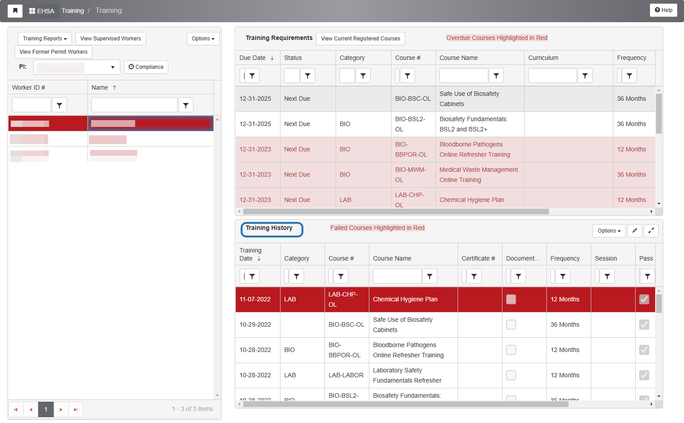Click View Supervised Workers button
This screenshot has height=423, width=684.
111,39
